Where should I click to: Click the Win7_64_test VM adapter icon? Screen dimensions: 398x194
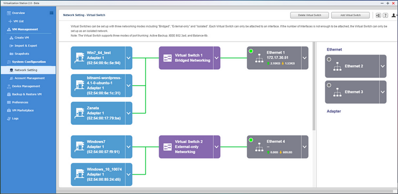coord(79,58)
